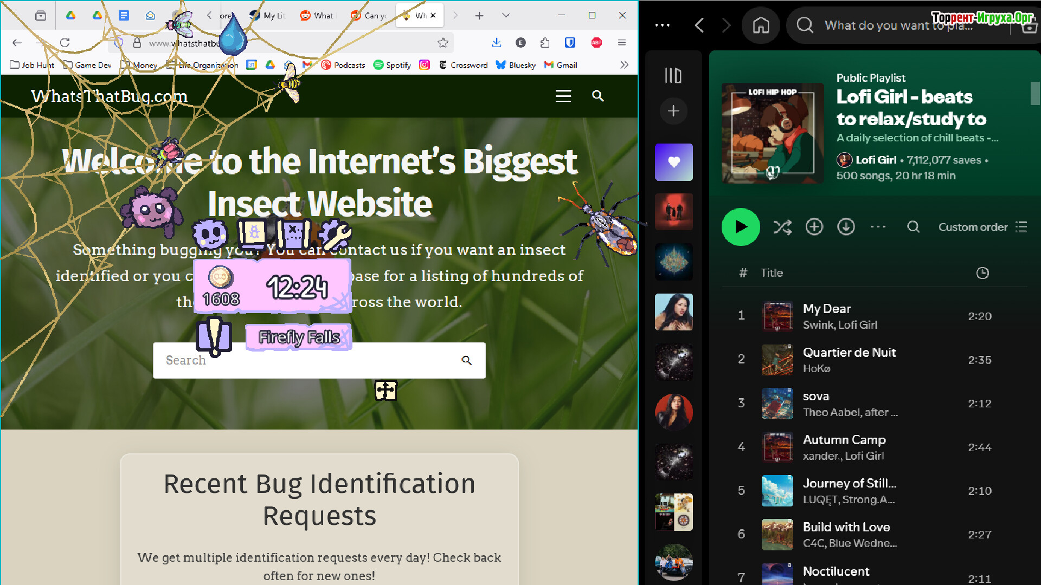The image size is (1041, 585).
Task: Bookmark this page with the star
Action: pyautogui.click(x=443, y=43)
